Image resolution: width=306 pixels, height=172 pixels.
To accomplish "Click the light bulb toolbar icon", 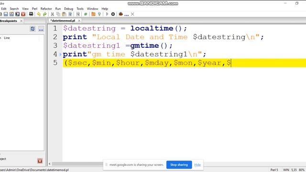I will (x=99, y=14).
